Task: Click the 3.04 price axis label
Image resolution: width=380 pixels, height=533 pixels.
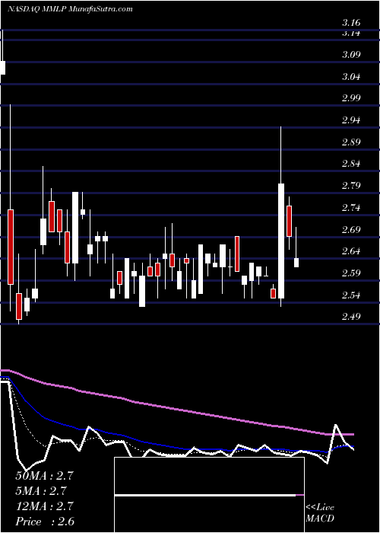Action: [x=351, y=76]
